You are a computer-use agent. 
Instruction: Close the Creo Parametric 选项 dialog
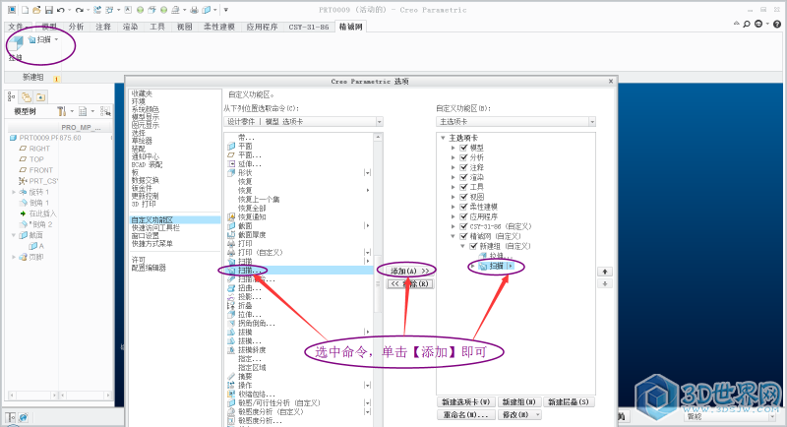click(x=611, y=81)
